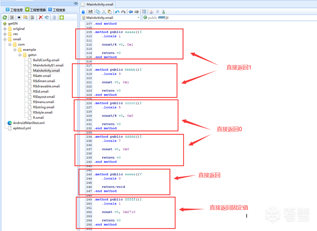Open AndroidManifest.xml in the tree
317x231 pixels.
29,123
